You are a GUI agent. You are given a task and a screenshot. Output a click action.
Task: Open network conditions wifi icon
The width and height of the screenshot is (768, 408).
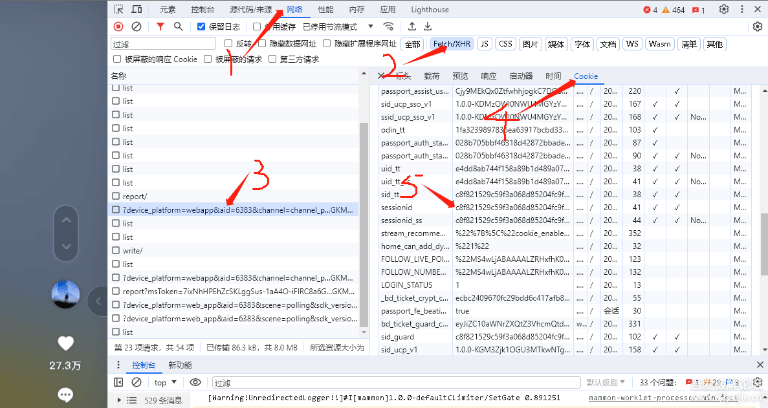click(x=388, y=27)
